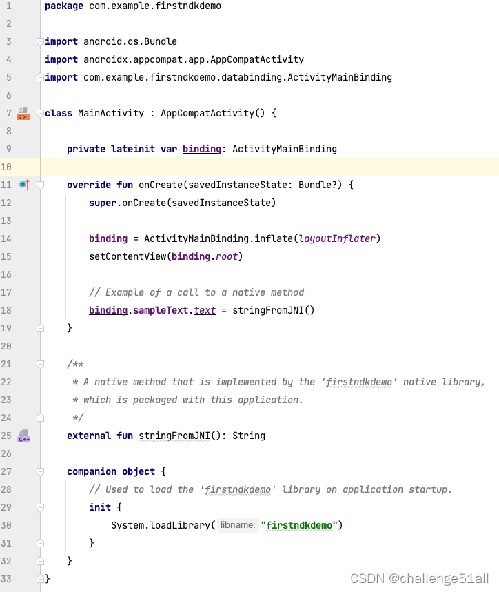Click the stringFromJNI() call on line 18
Screen dimensions: 499x592
(x=274, y=310)
